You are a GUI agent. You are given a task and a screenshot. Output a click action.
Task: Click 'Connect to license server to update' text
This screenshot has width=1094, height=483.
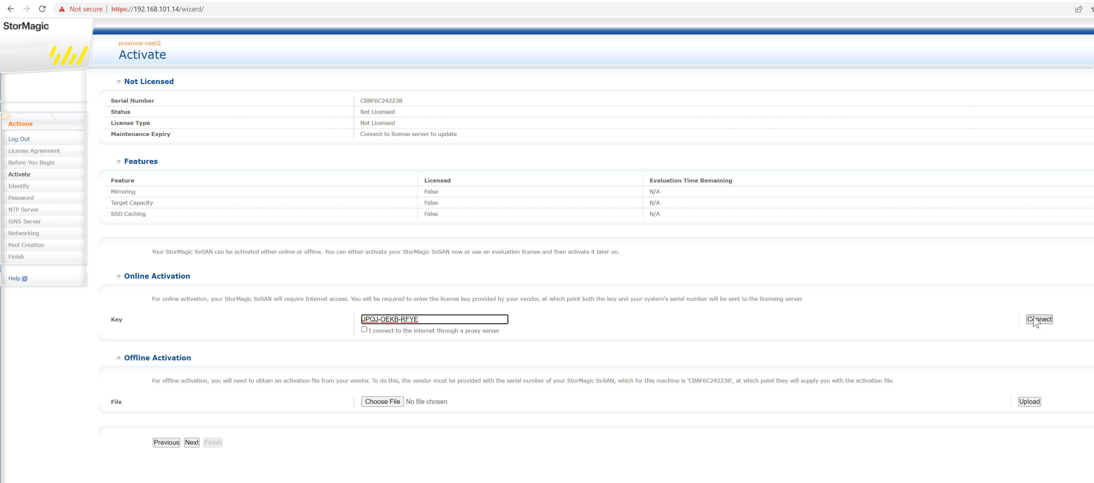pos(408,134)
